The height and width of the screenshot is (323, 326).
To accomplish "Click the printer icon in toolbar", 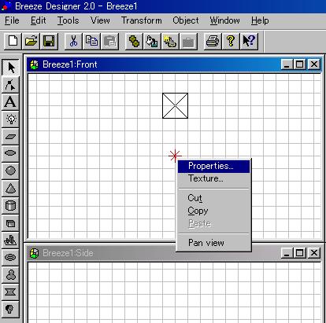I will click(213, 41).
